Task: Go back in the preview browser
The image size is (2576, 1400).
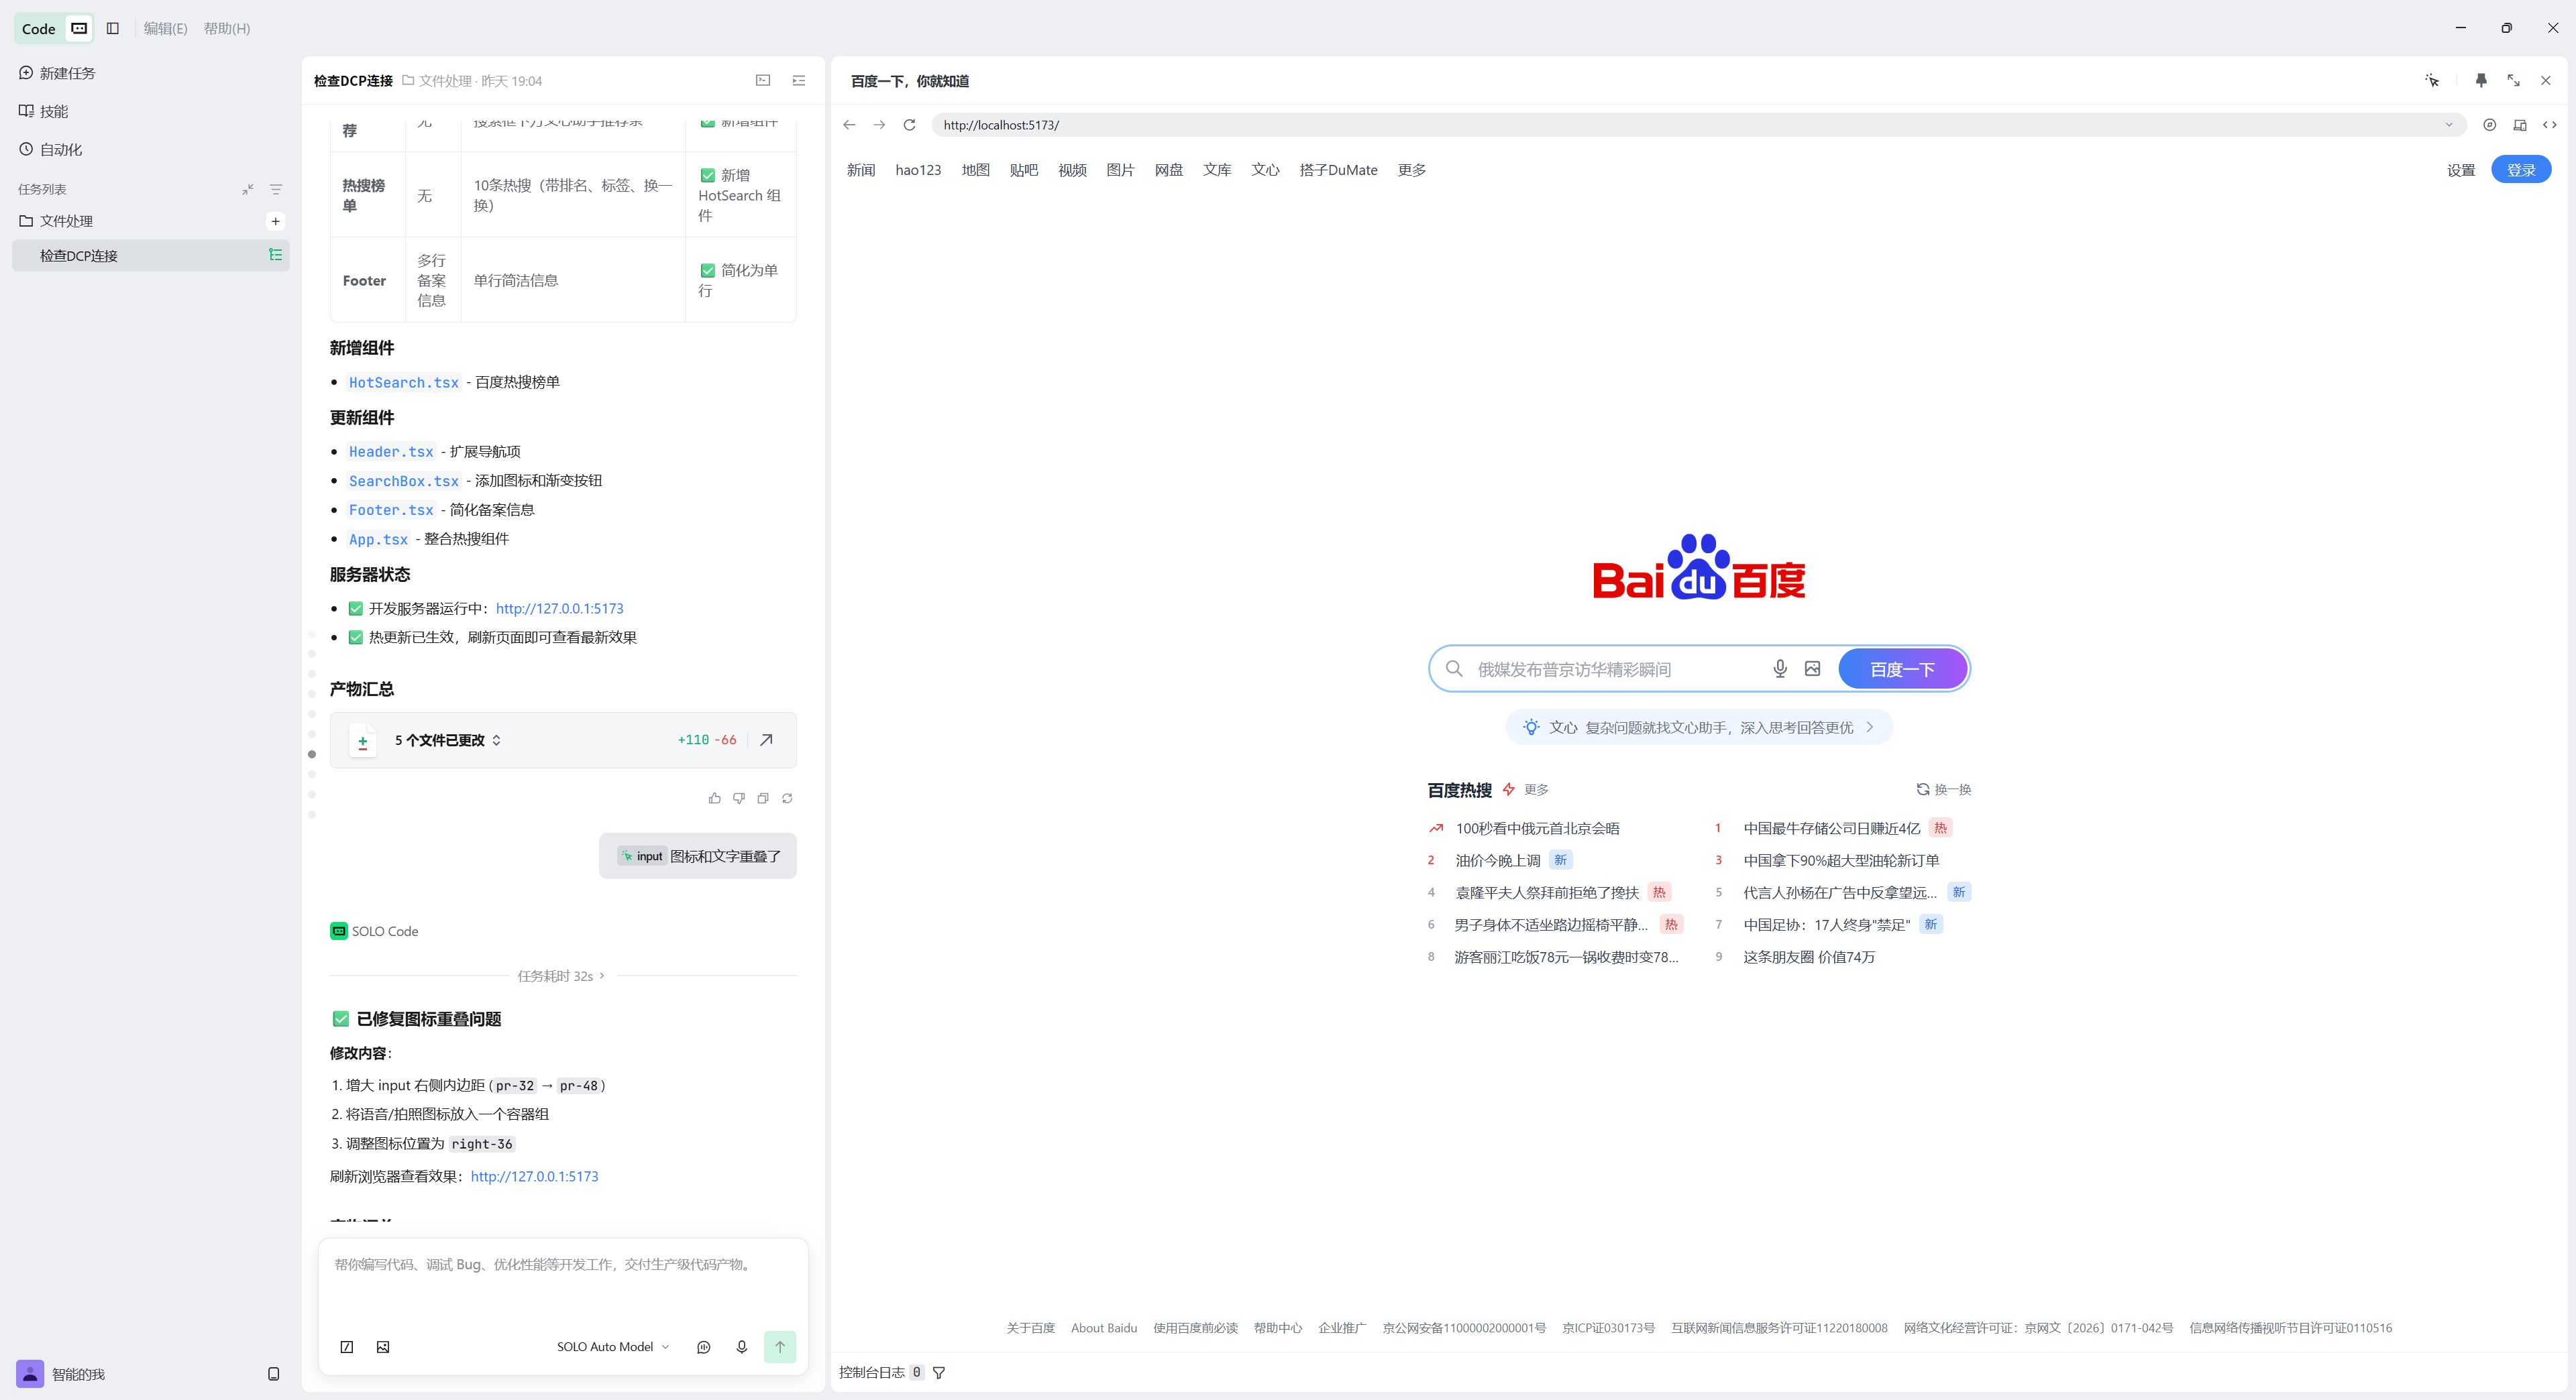Action: pos(849,125)
